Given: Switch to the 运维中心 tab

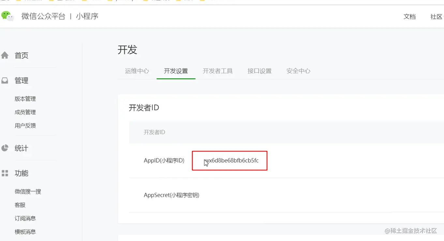Looking at the screenshot, I should [x=137, y=71].
